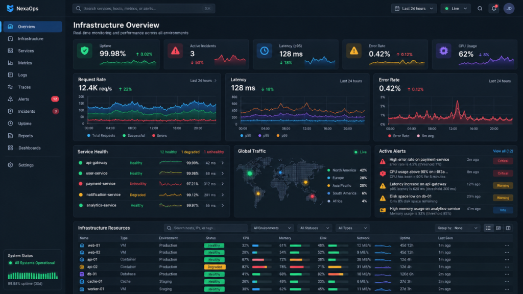Toggle Errors series in Request Rate legend
The height and width of the screenshot is (294, 523).
coord(159,136)
